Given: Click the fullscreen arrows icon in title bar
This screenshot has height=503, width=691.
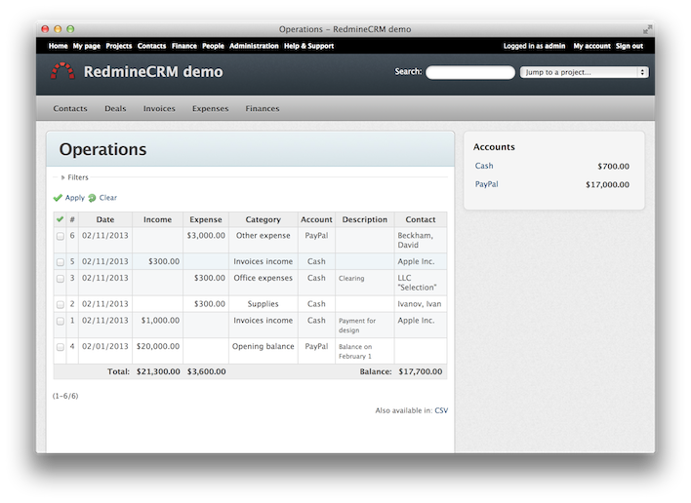Looking at the screenshot, I should (648, 29).
